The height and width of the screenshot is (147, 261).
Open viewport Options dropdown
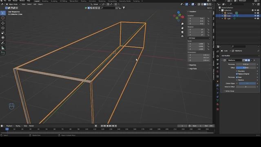(210, 8)
